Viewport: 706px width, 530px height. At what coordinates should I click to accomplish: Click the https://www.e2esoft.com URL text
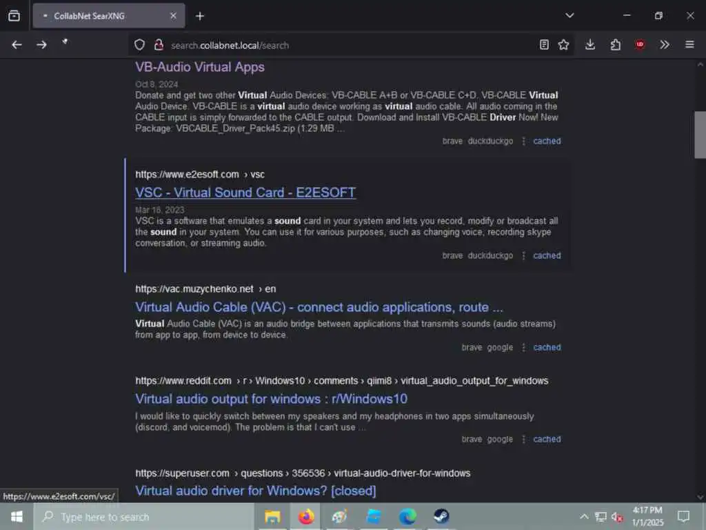187,175
